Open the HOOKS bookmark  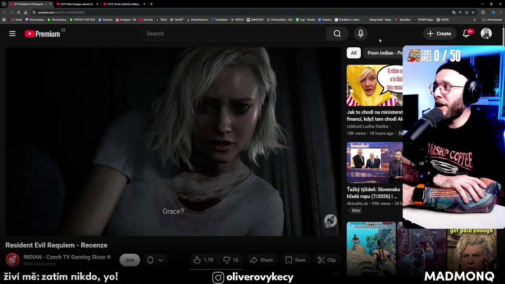[x=443, y=19]
